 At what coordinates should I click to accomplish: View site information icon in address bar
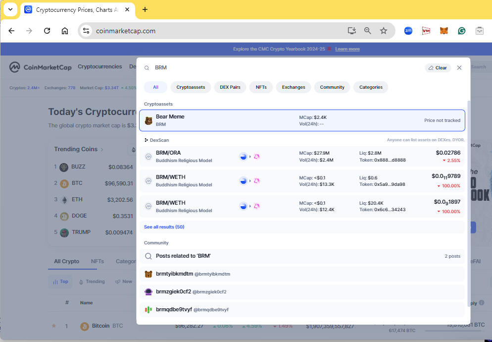86,31
